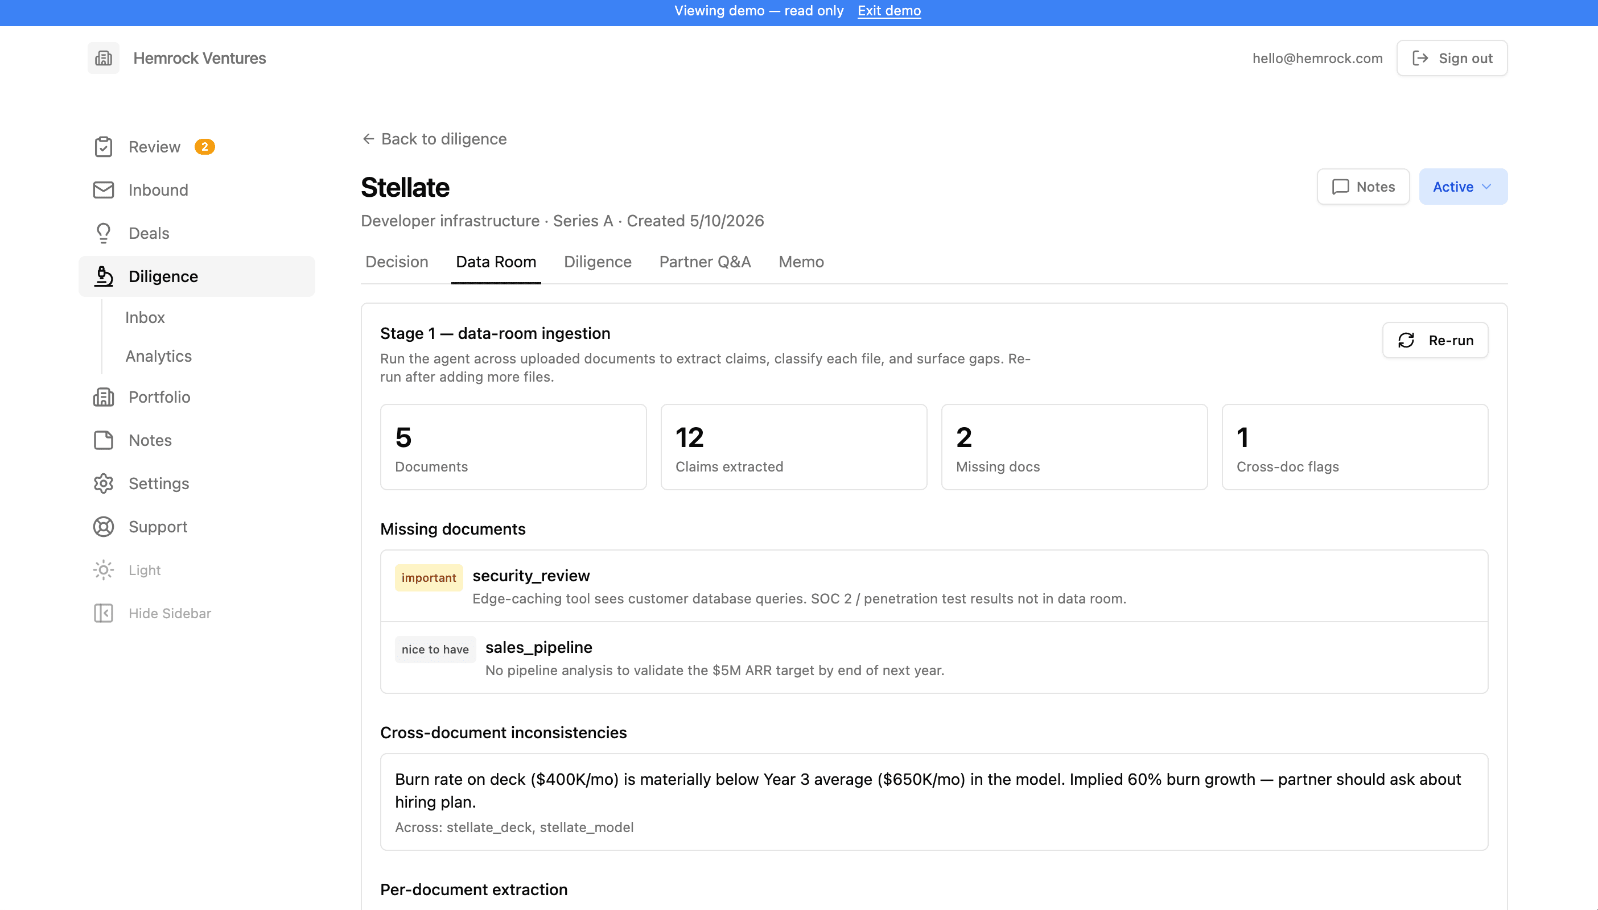
Task: Click the Light theme sun icon
Action: pos(103,570)
